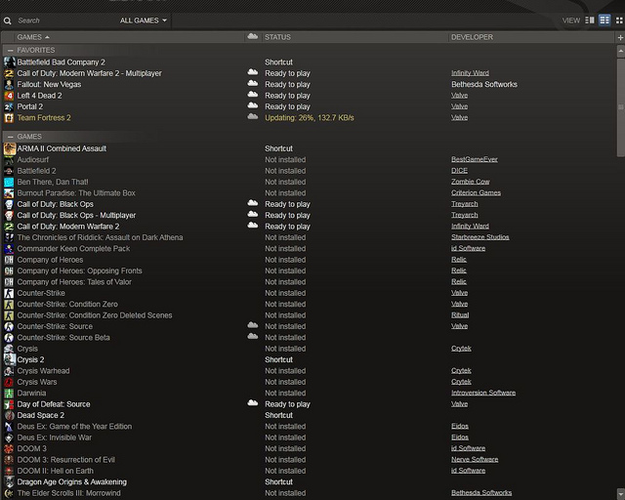
Task: Click the Battlefield Bad Company 2 game icon
Action: pos(9,62)
